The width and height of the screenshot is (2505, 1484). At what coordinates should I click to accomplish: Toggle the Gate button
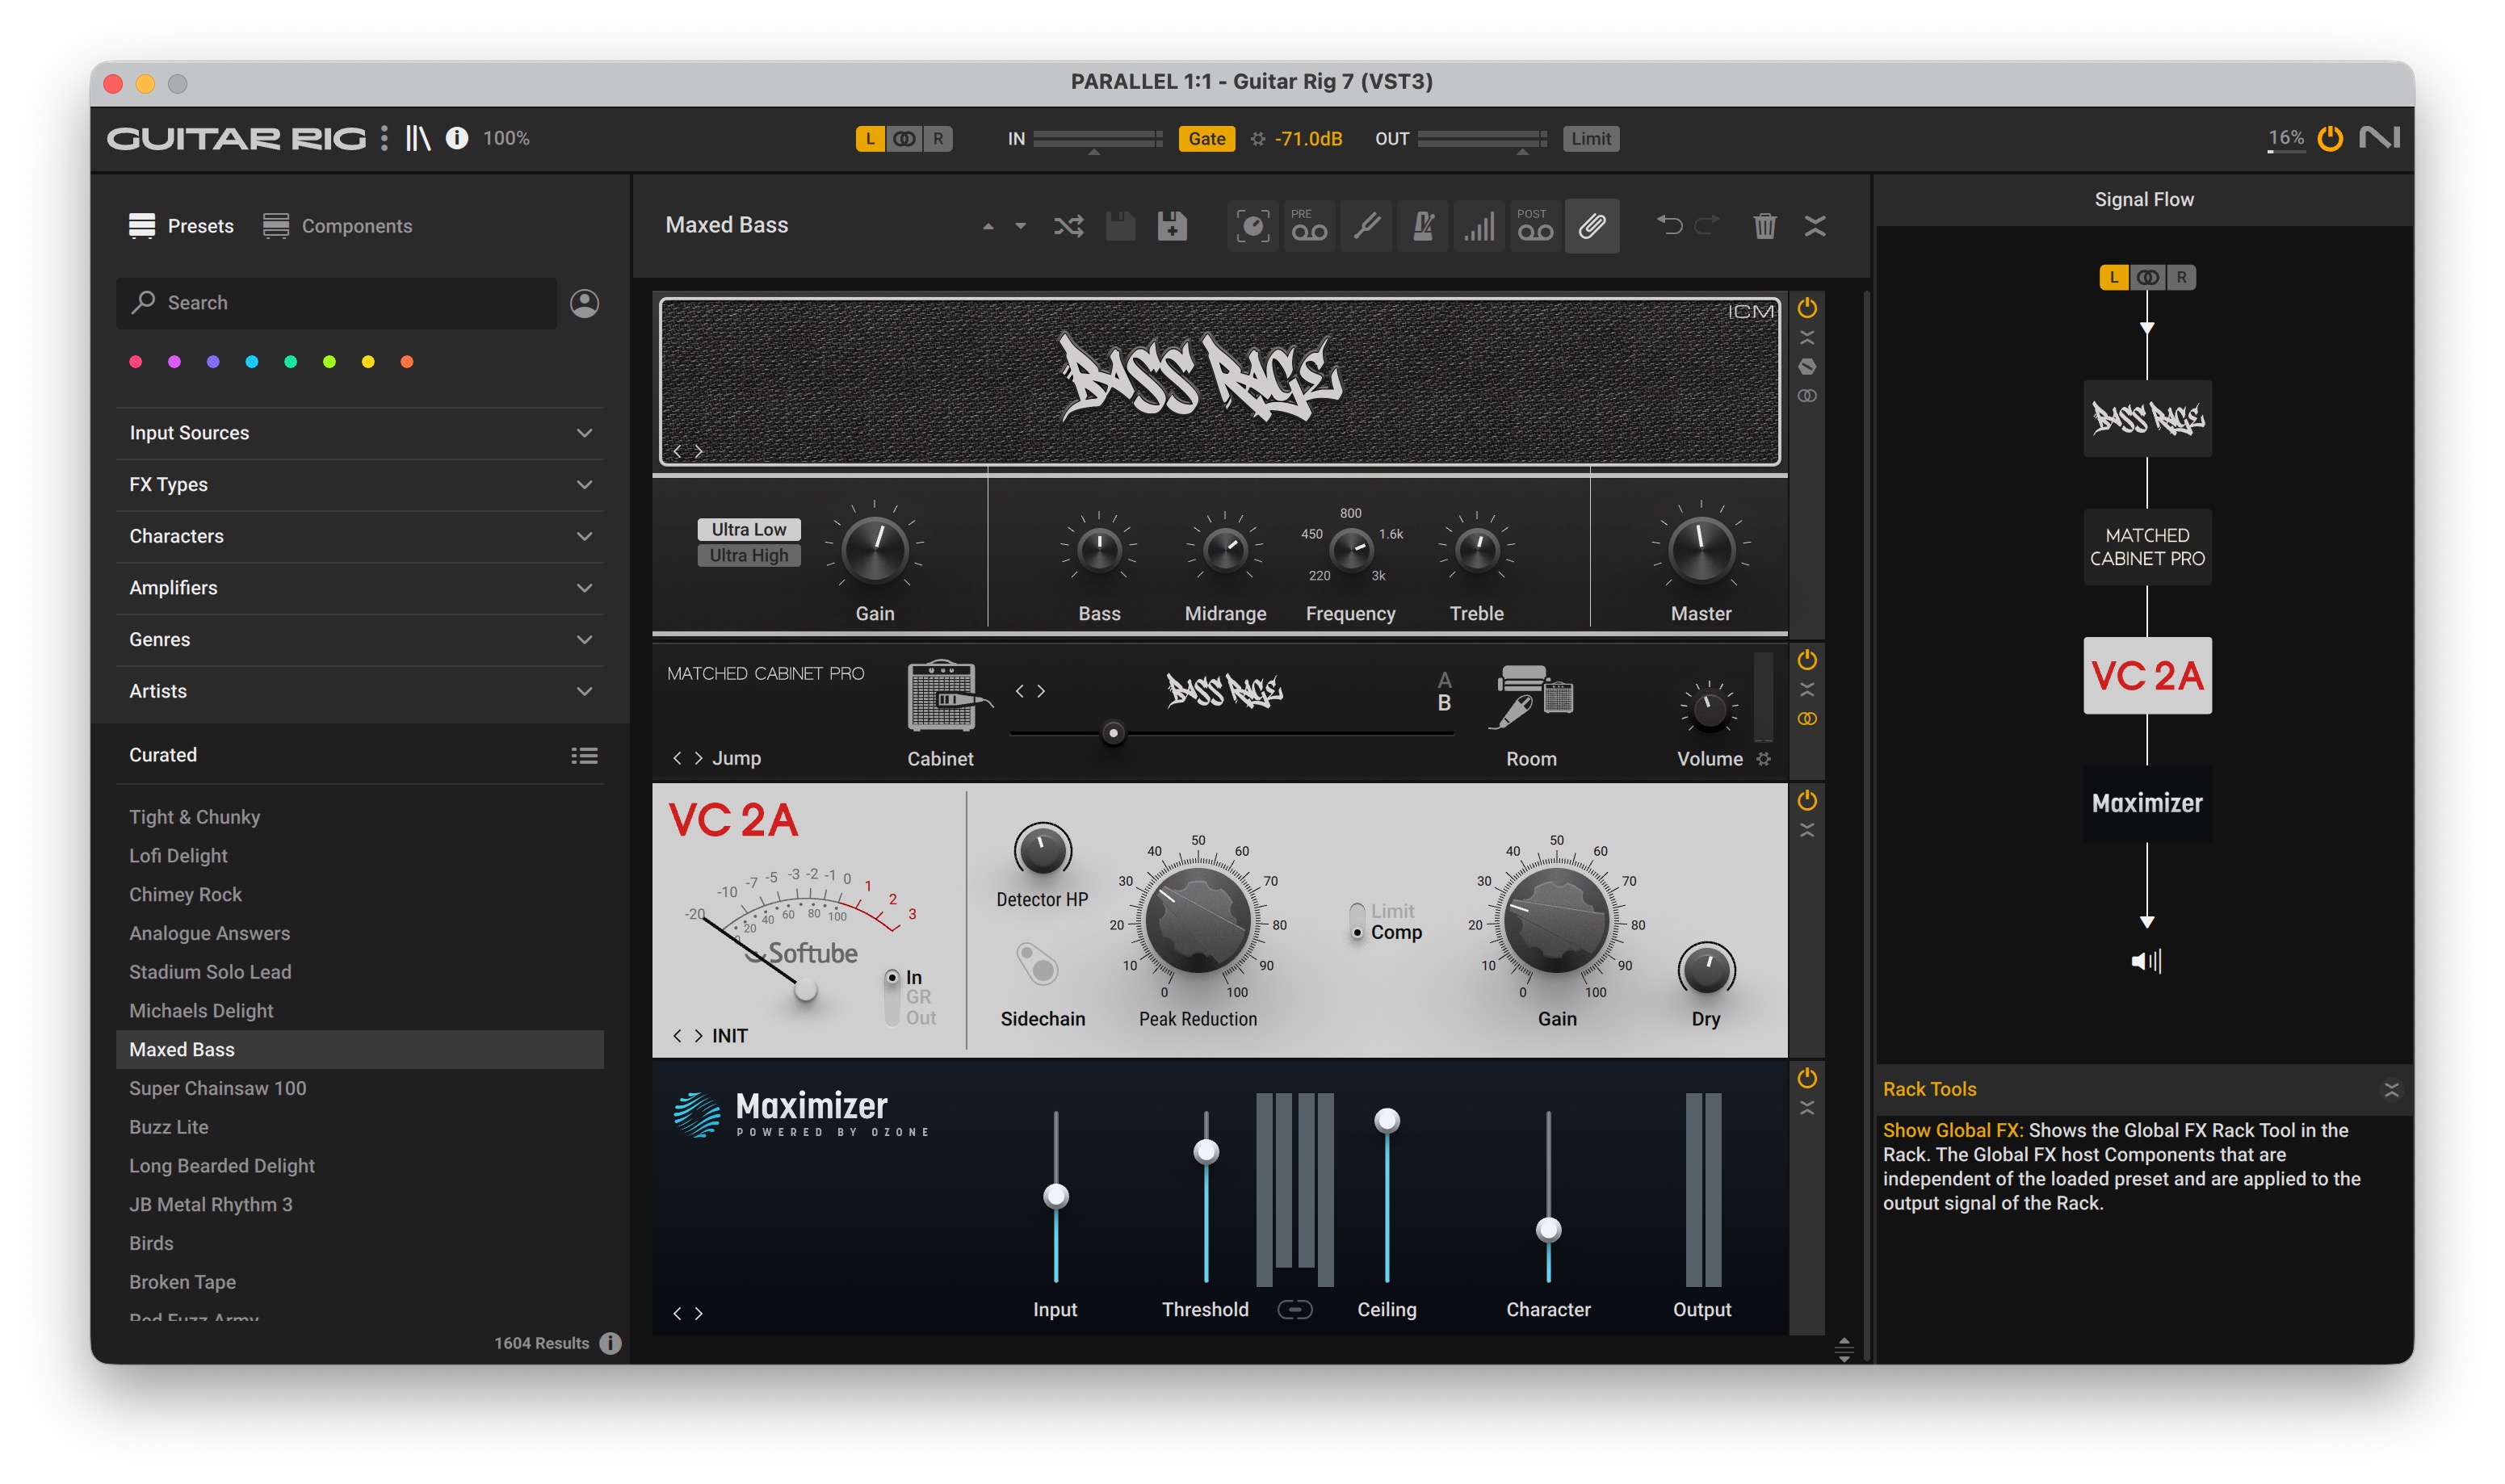pyautogui.click(x=1206, y=139)
